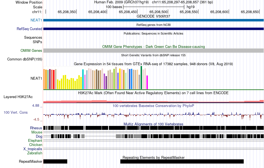Click 'Publications: Sequences in Scientific Articles' title

tap(153, 33)
